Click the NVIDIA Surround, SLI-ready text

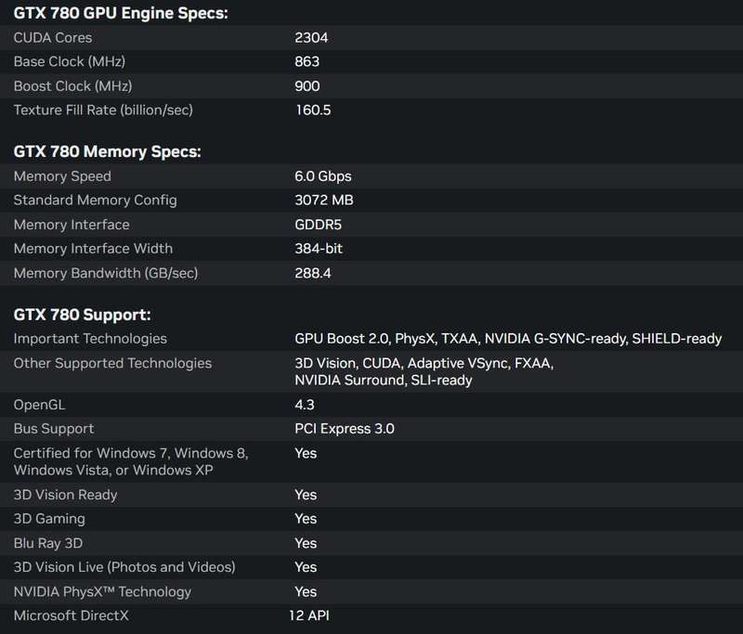click(x=384, y=381)
